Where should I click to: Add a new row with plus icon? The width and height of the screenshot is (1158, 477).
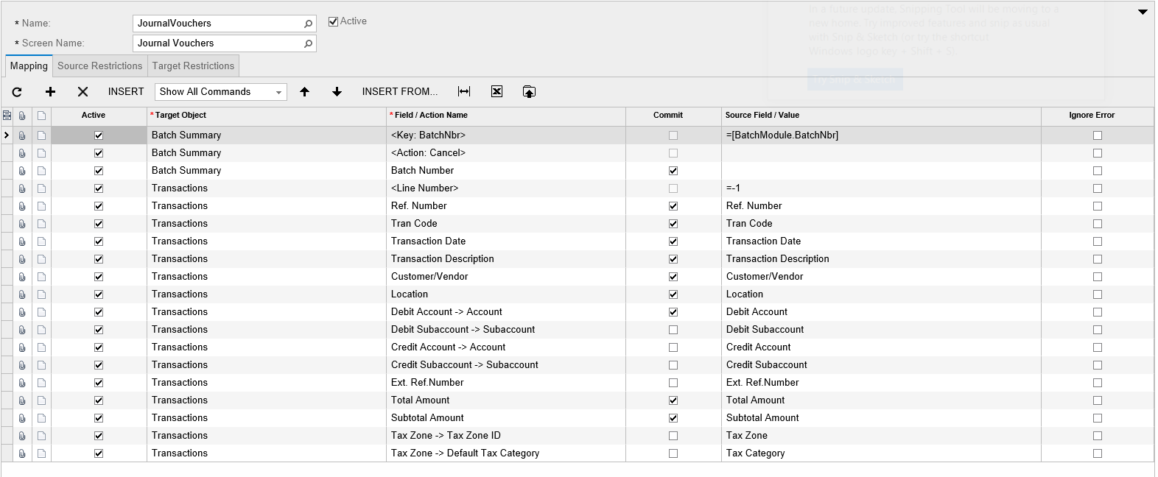[50, 92]
